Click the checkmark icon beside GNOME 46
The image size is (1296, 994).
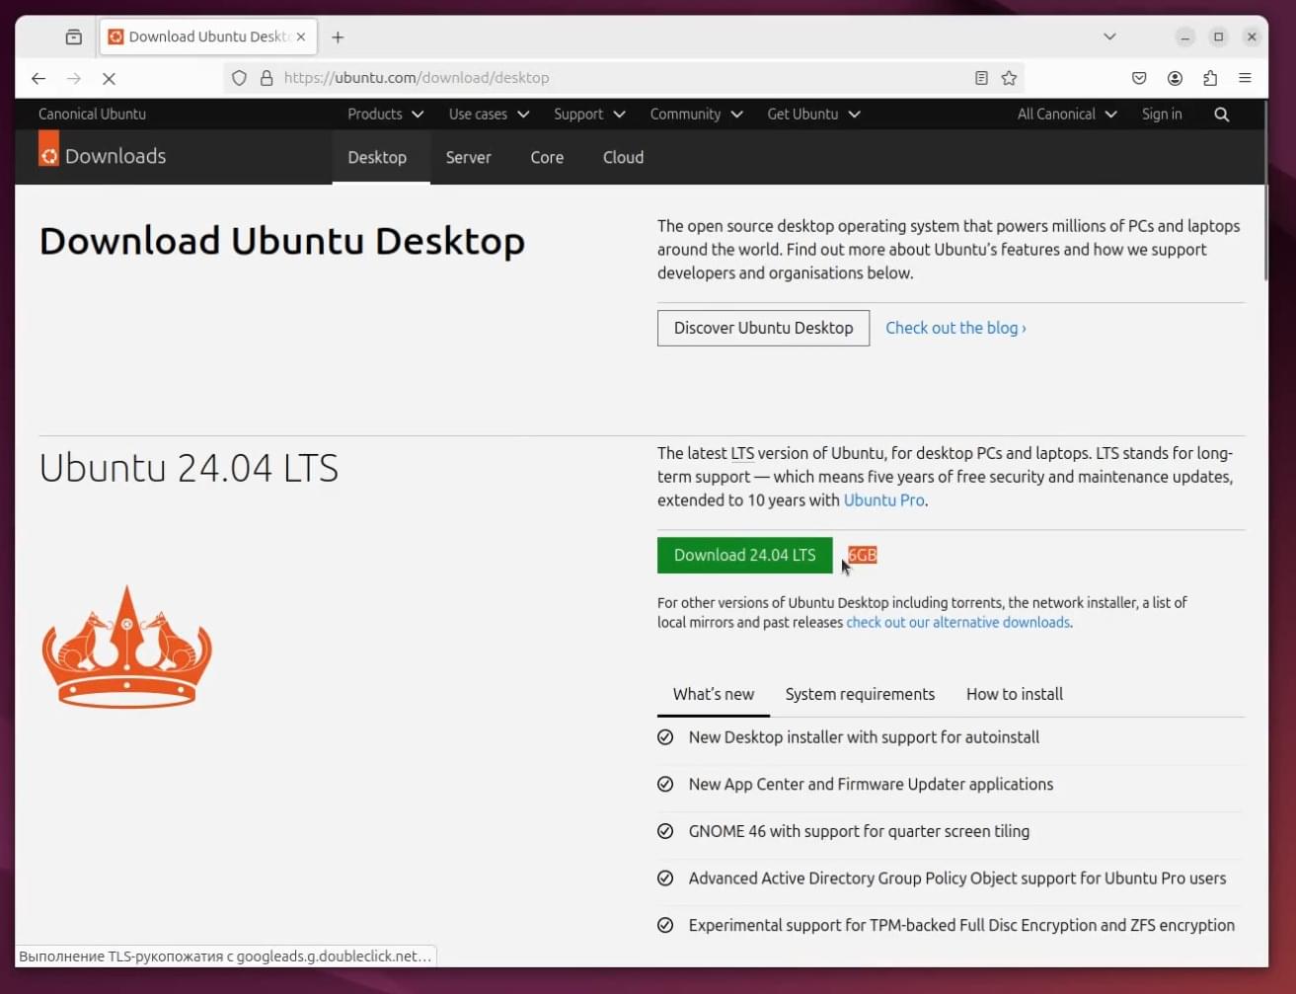665,831
